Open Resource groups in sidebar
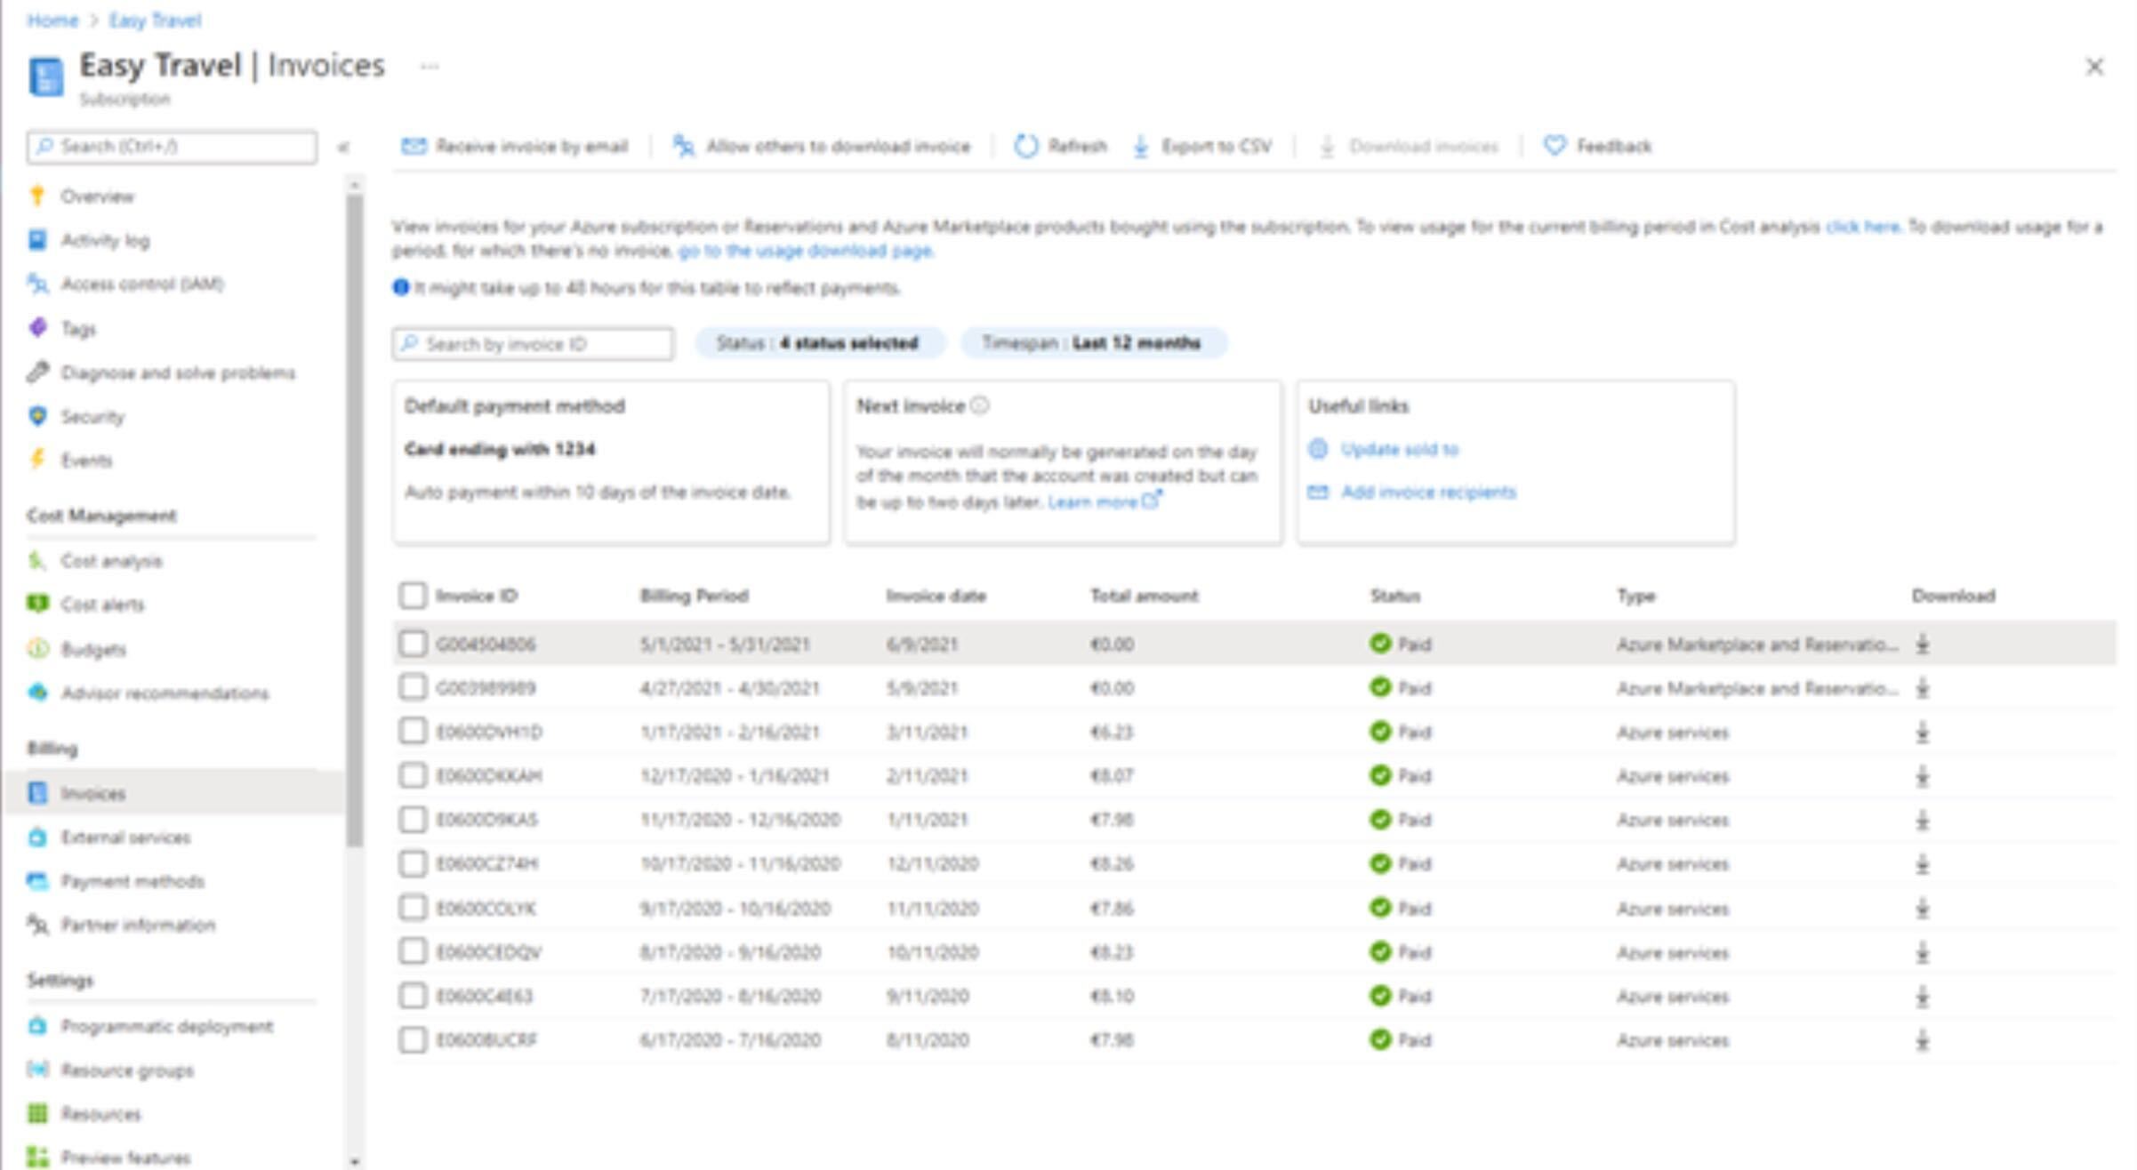Image resolution: width=2137 pixels, height=1170 pixels. click(x=127, y=1070)
